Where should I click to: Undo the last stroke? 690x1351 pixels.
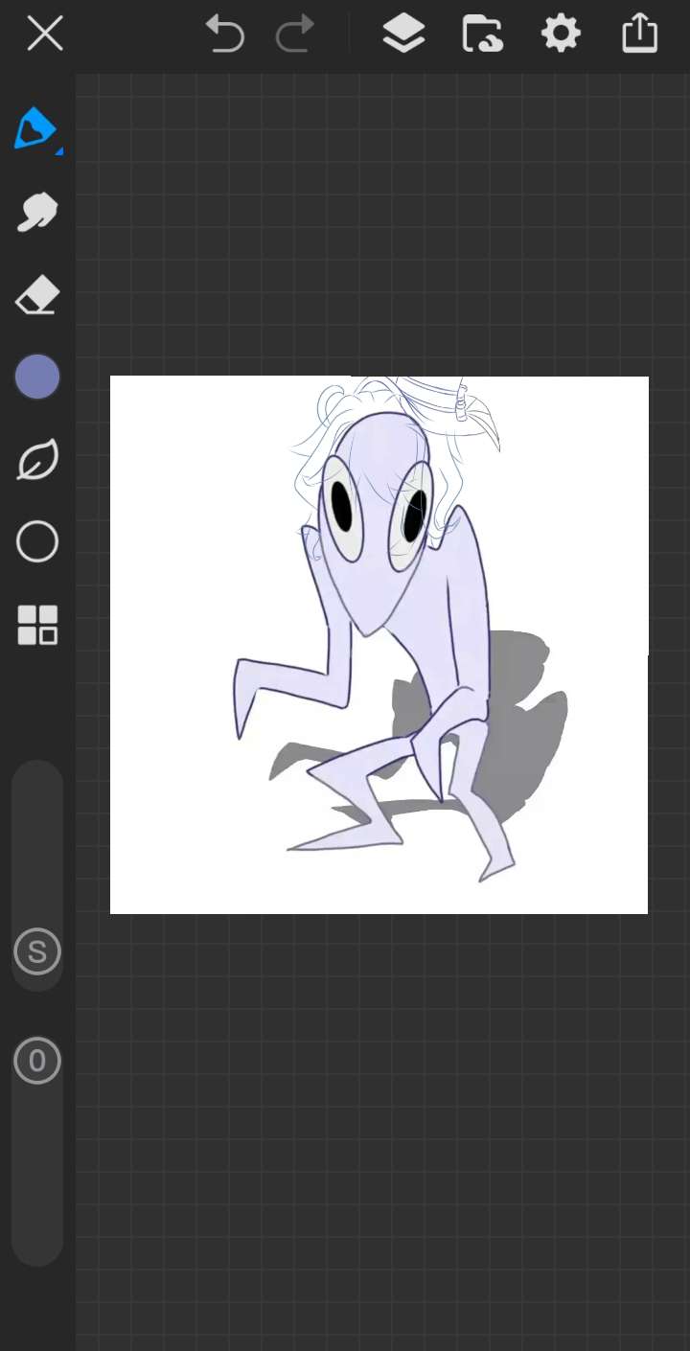pos(225,34)
